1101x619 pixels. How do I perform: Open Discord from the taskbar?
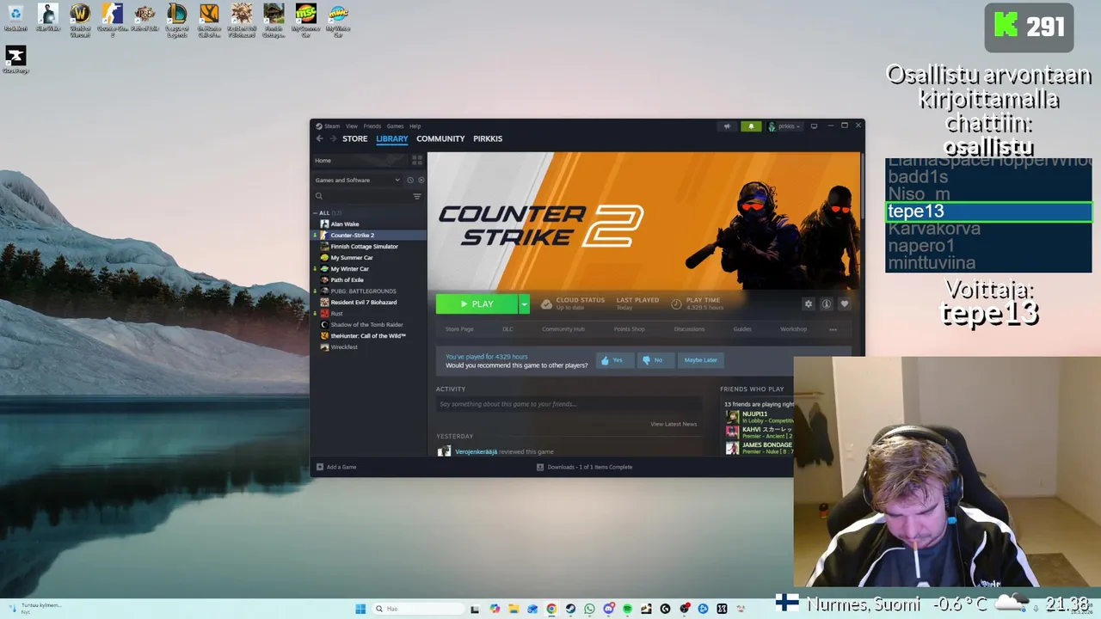[608, 609]
